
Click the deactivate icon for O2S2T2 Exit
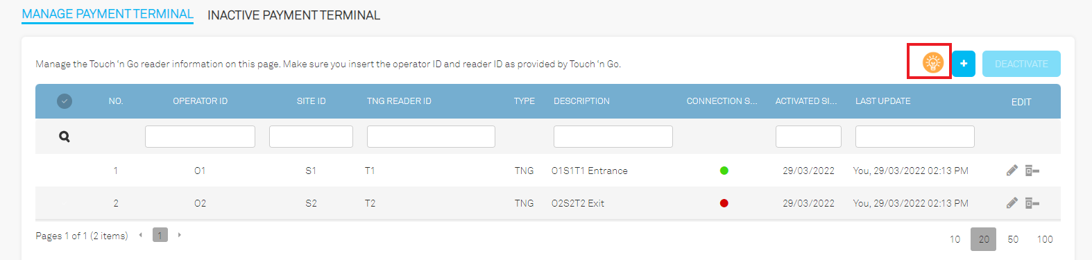(1032, 203)
